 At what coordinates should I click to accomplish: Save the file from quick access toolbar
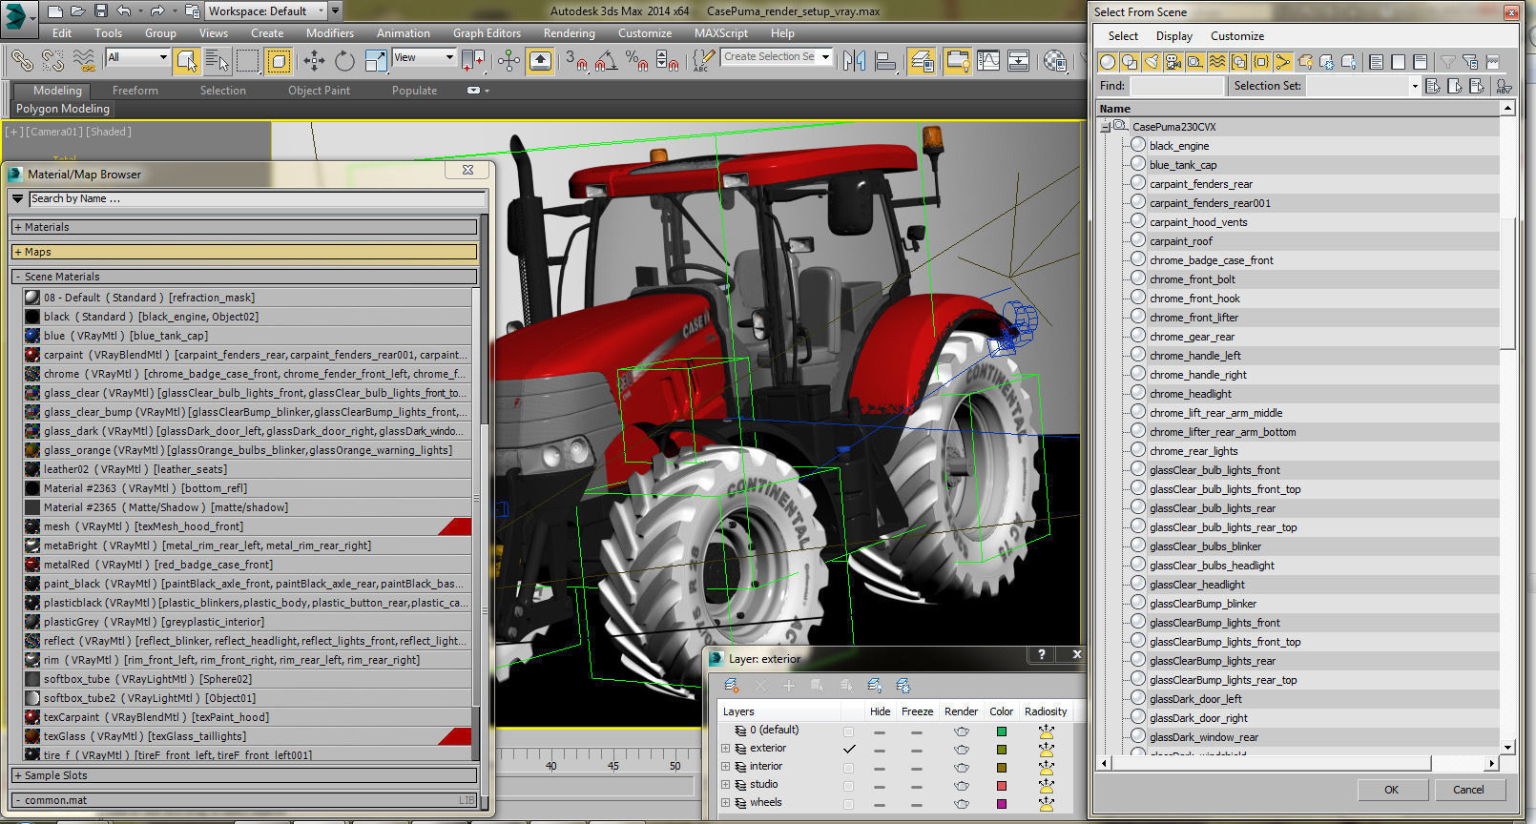coord(101,11)
